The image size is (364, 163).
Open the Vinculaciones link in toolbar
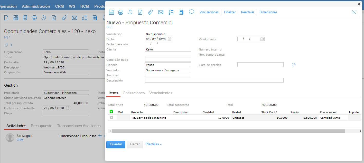click(209, 12)
